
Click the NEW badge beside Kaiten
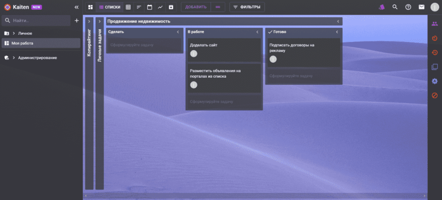click(x=37, y=7)
